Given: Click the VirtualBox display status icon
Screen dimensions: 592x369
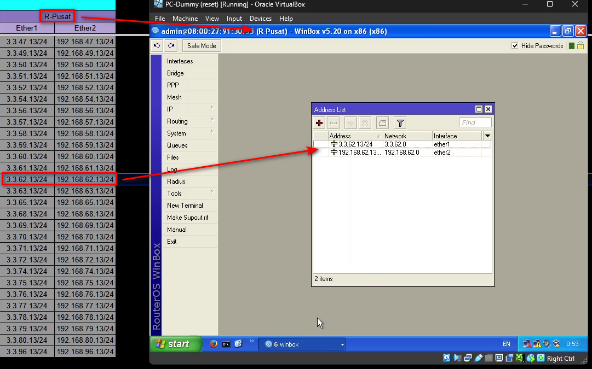Looking at the screenshot, I should [x=499, y=358].
